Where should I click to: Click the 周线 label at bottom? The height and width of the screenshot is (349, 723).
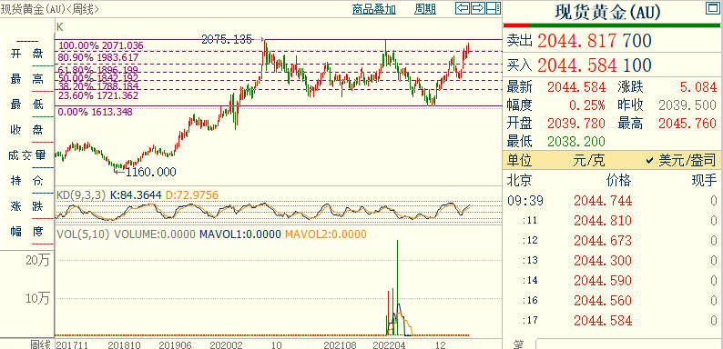40,344
